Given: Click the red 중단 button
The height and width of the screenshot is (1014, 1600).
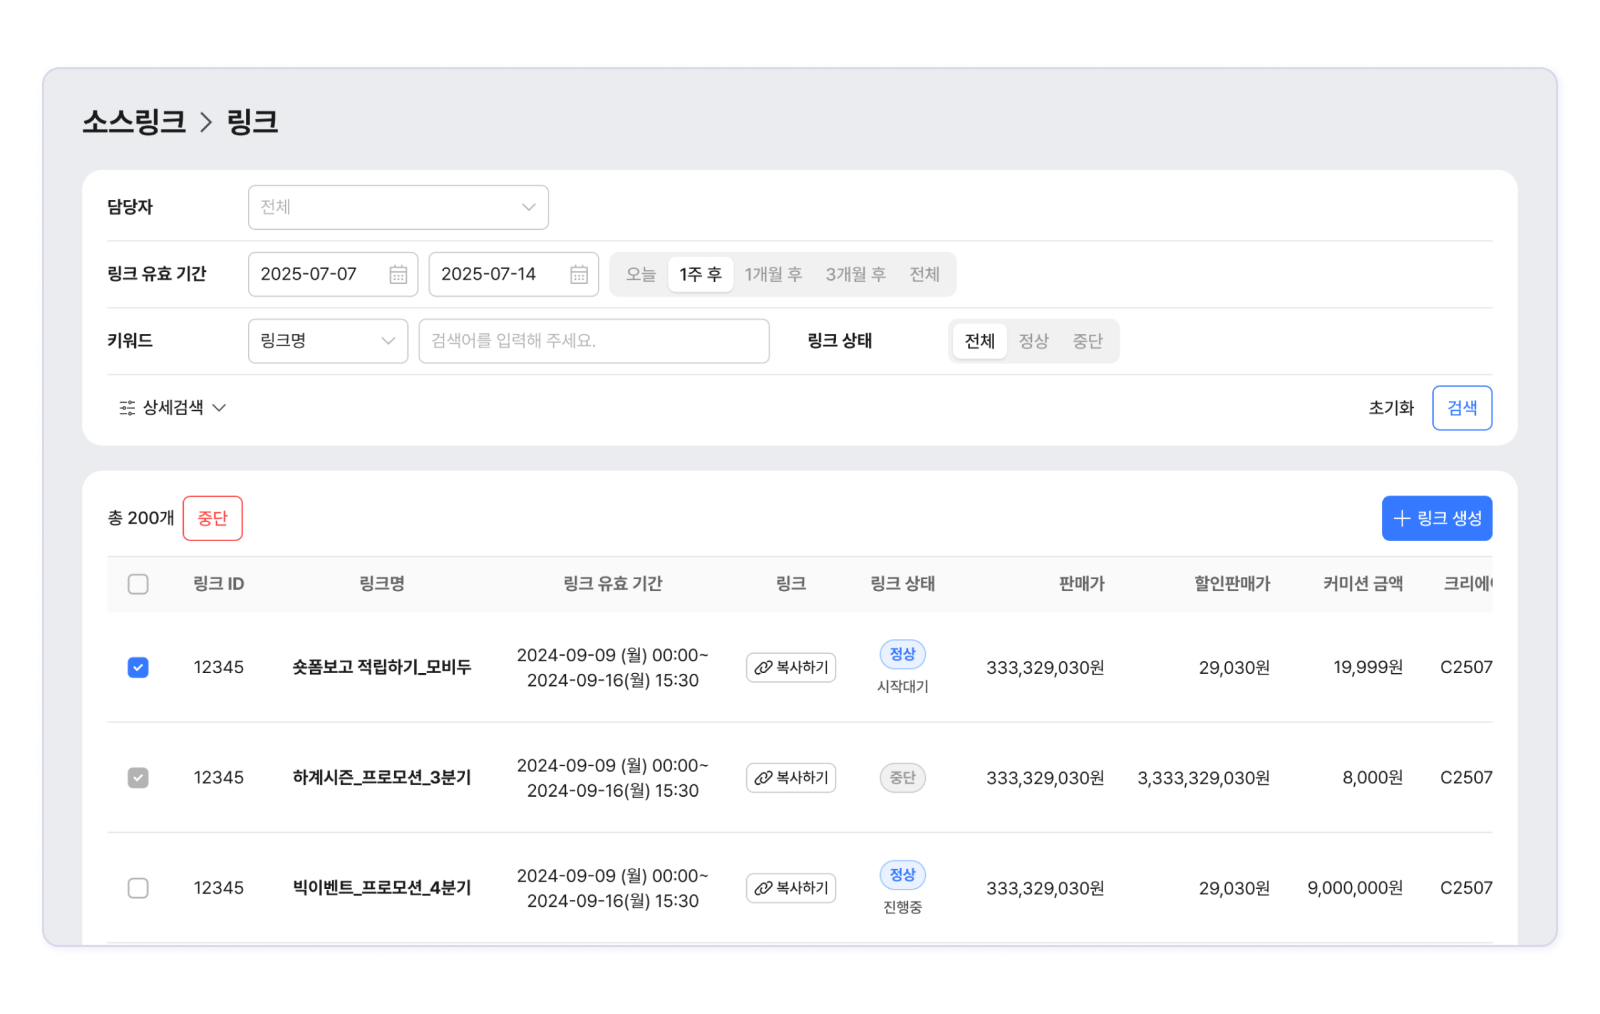Looking at the screenshot, I should pyautogui.click(x=213, y=519).
